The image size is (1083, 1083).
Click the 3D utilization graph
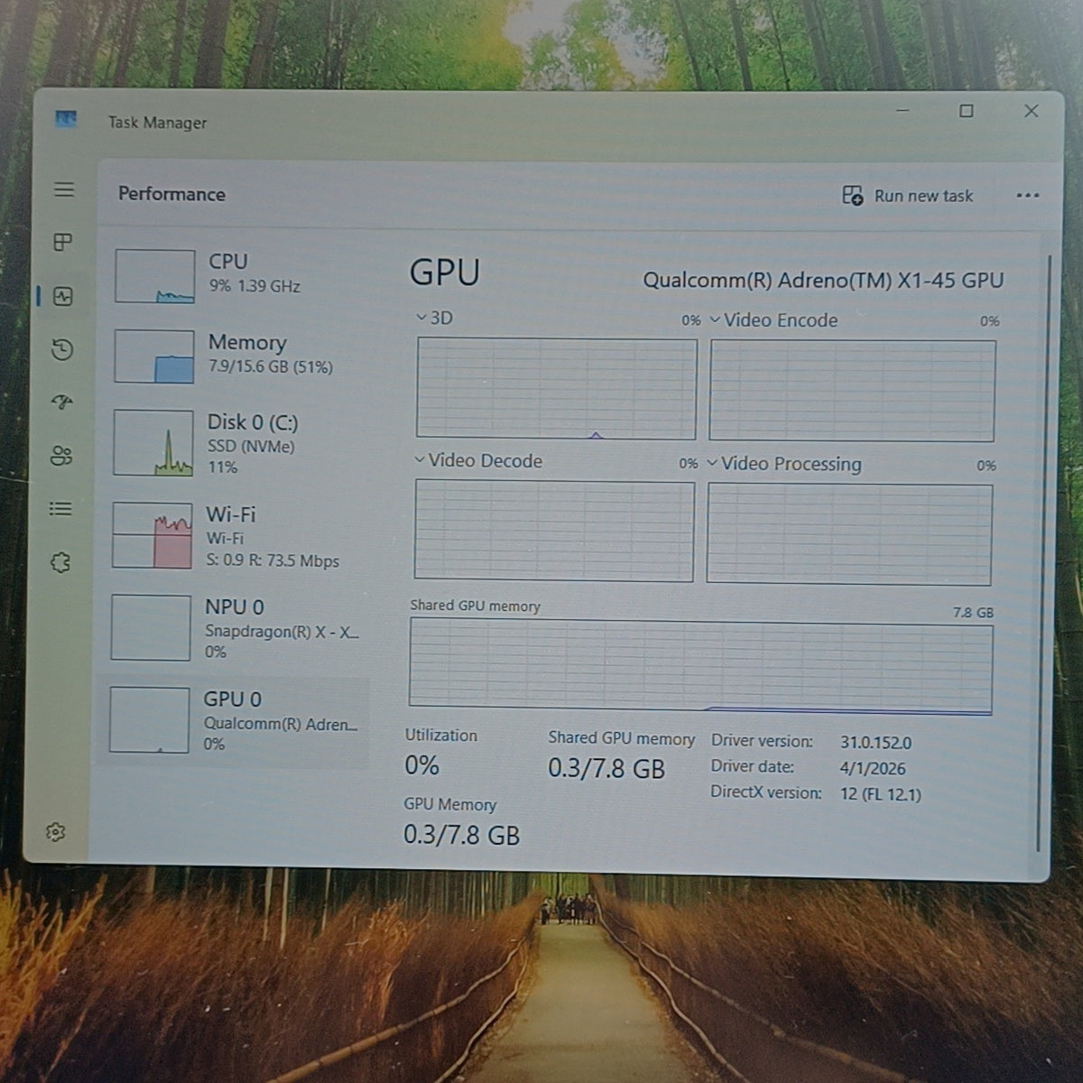point(557,388)
